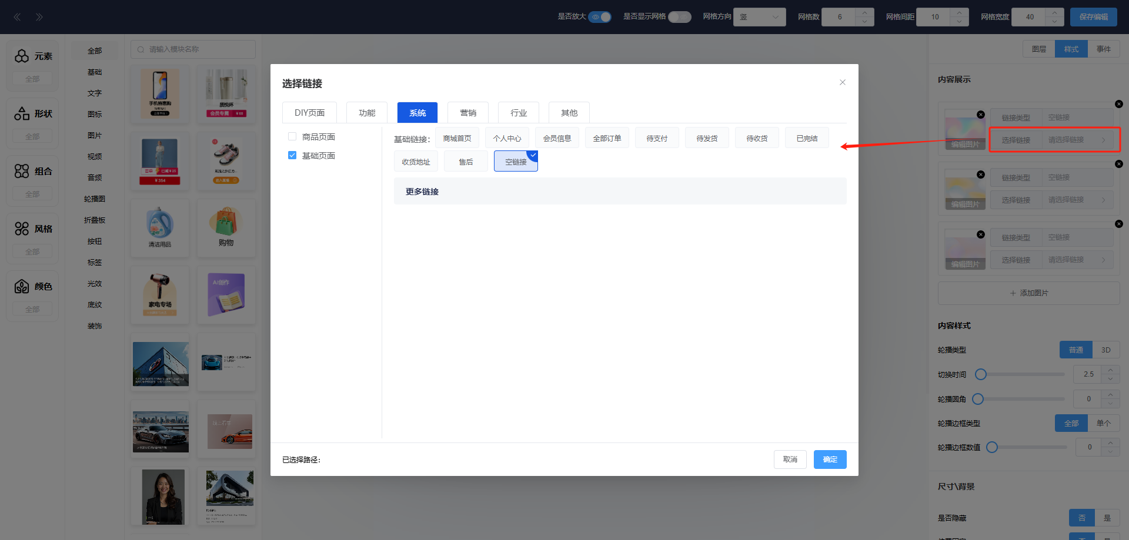Viewport: 1129px width, 540px height.
Task: Select the 商城首页 link option
Action: (457, 139)
